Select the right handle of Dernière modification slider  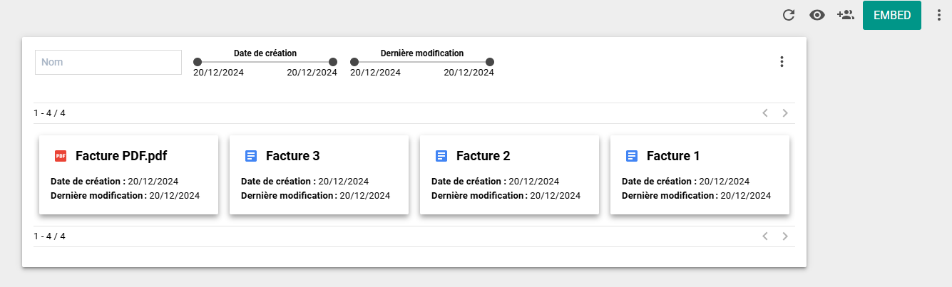click(490, 62)
